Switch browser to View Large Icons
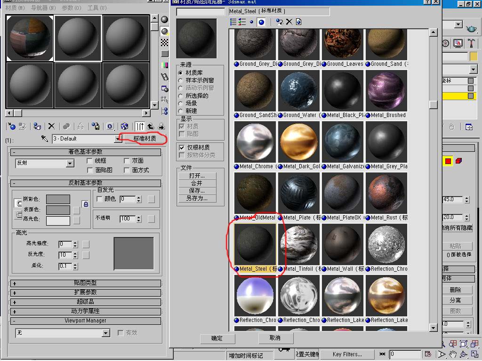Image resolution: width=482 pixels, height=361 pixels. coord(261,22)
